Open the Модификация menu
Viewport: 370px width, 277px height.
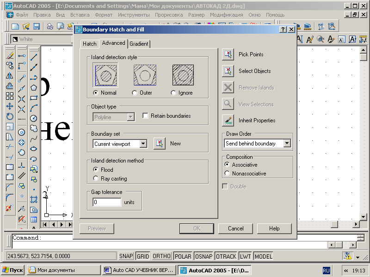(226, 15)
